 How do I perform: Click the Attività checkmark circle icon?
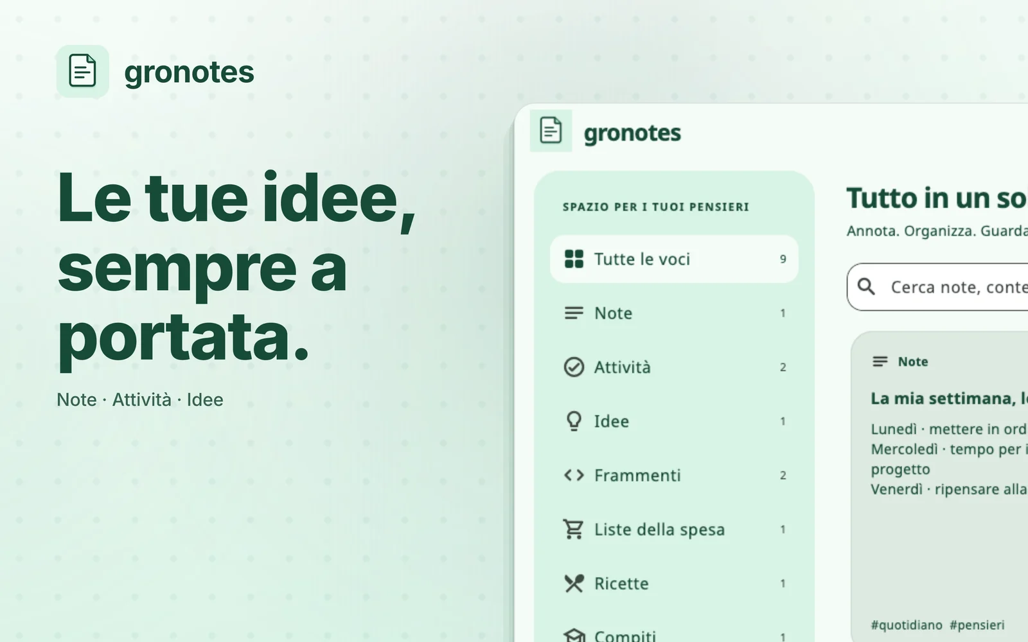coord(574,367)
